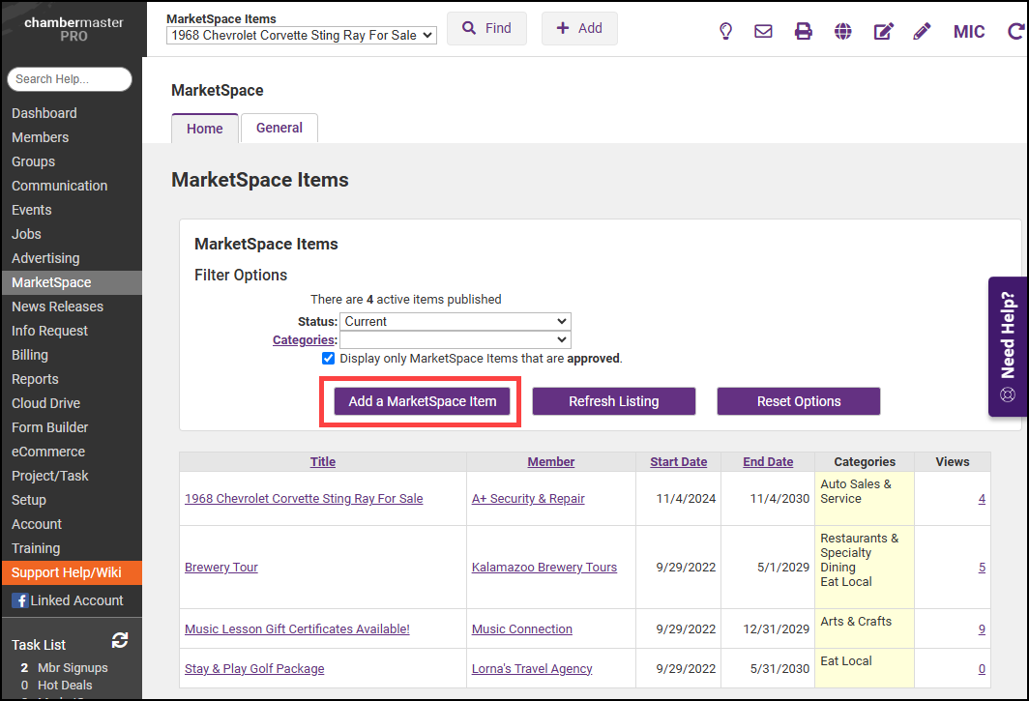The width and height of the screenshot is (1029, 701).
Task: Click the refresh arrow icon top right
Action: [1015, 31]
